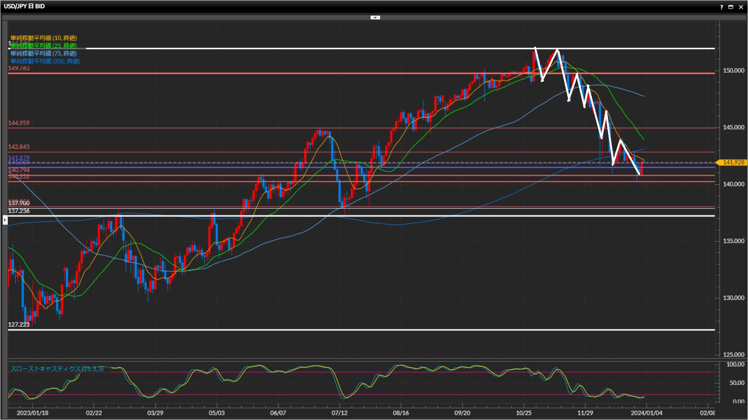Screen dimensions: 748x420
Task: Select the 10-period moving average label
Action: coord(44,38)
